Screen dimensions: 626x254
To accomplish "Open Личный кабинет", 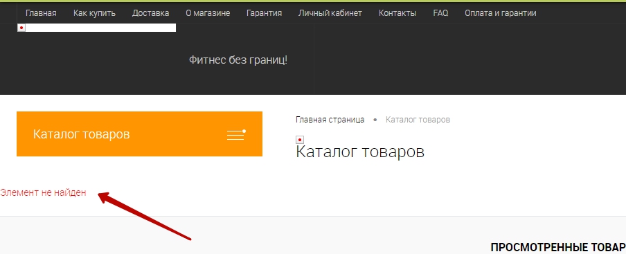I will [330, 13].
